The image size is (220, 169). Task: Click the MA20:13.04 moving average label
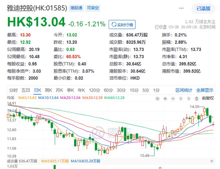(x=70, y=98)
